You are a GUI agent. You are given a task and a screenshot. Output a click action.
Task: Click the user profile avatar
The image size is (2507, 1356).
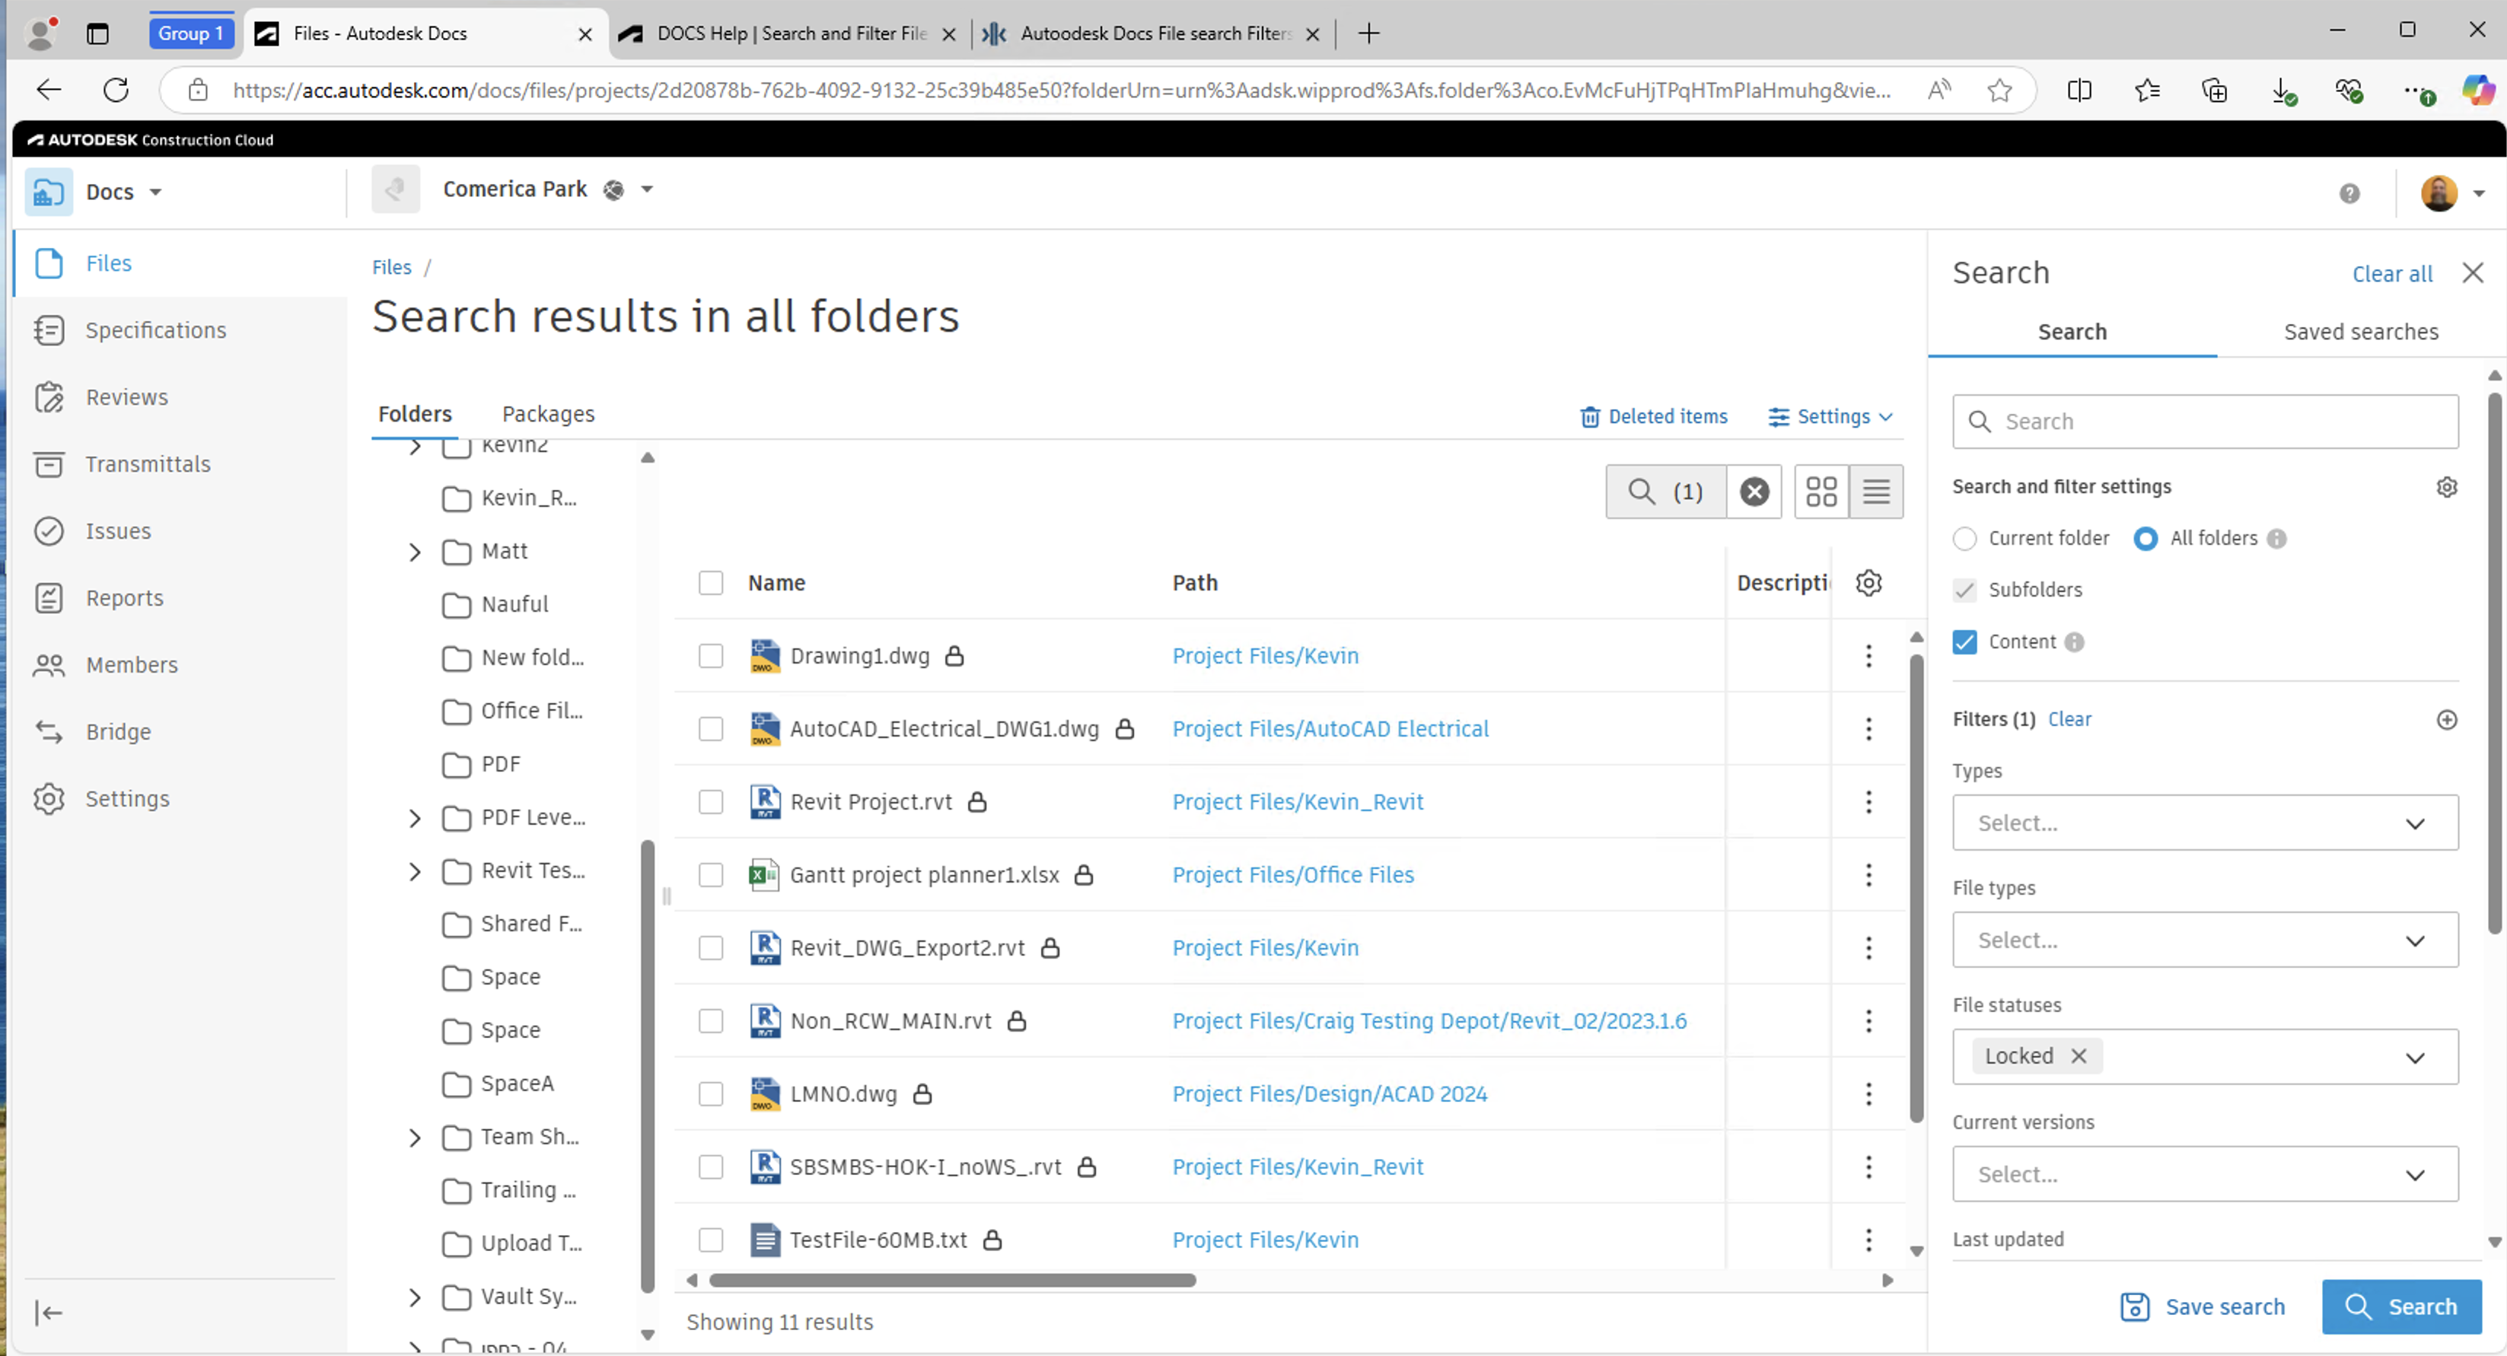click(2439, 193)
